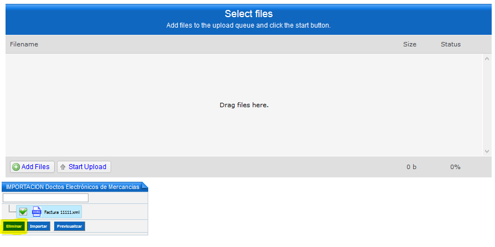Click the 0% upload progress indicator

coord(455,167)
